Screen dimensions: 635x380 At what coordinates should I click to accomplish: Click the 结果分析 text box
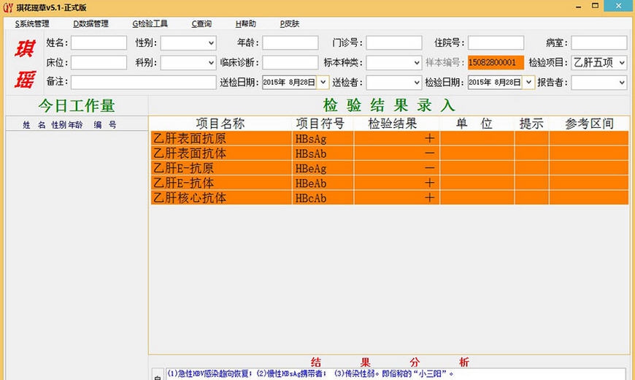tap(396, 374)
